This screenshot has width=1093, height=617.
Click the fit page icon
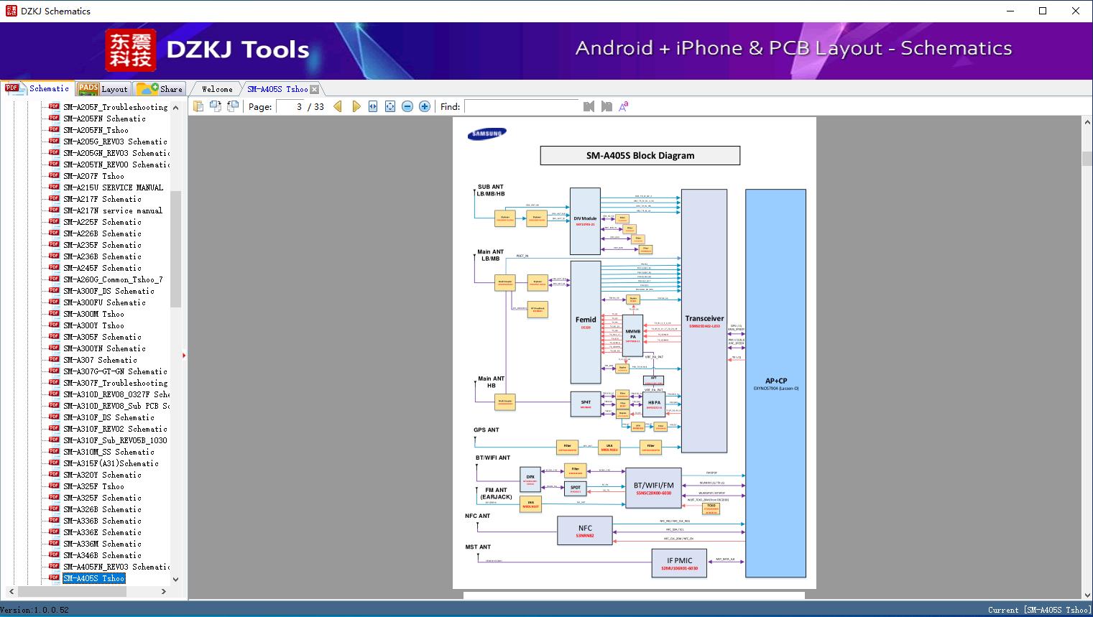(x=390, y=106)
